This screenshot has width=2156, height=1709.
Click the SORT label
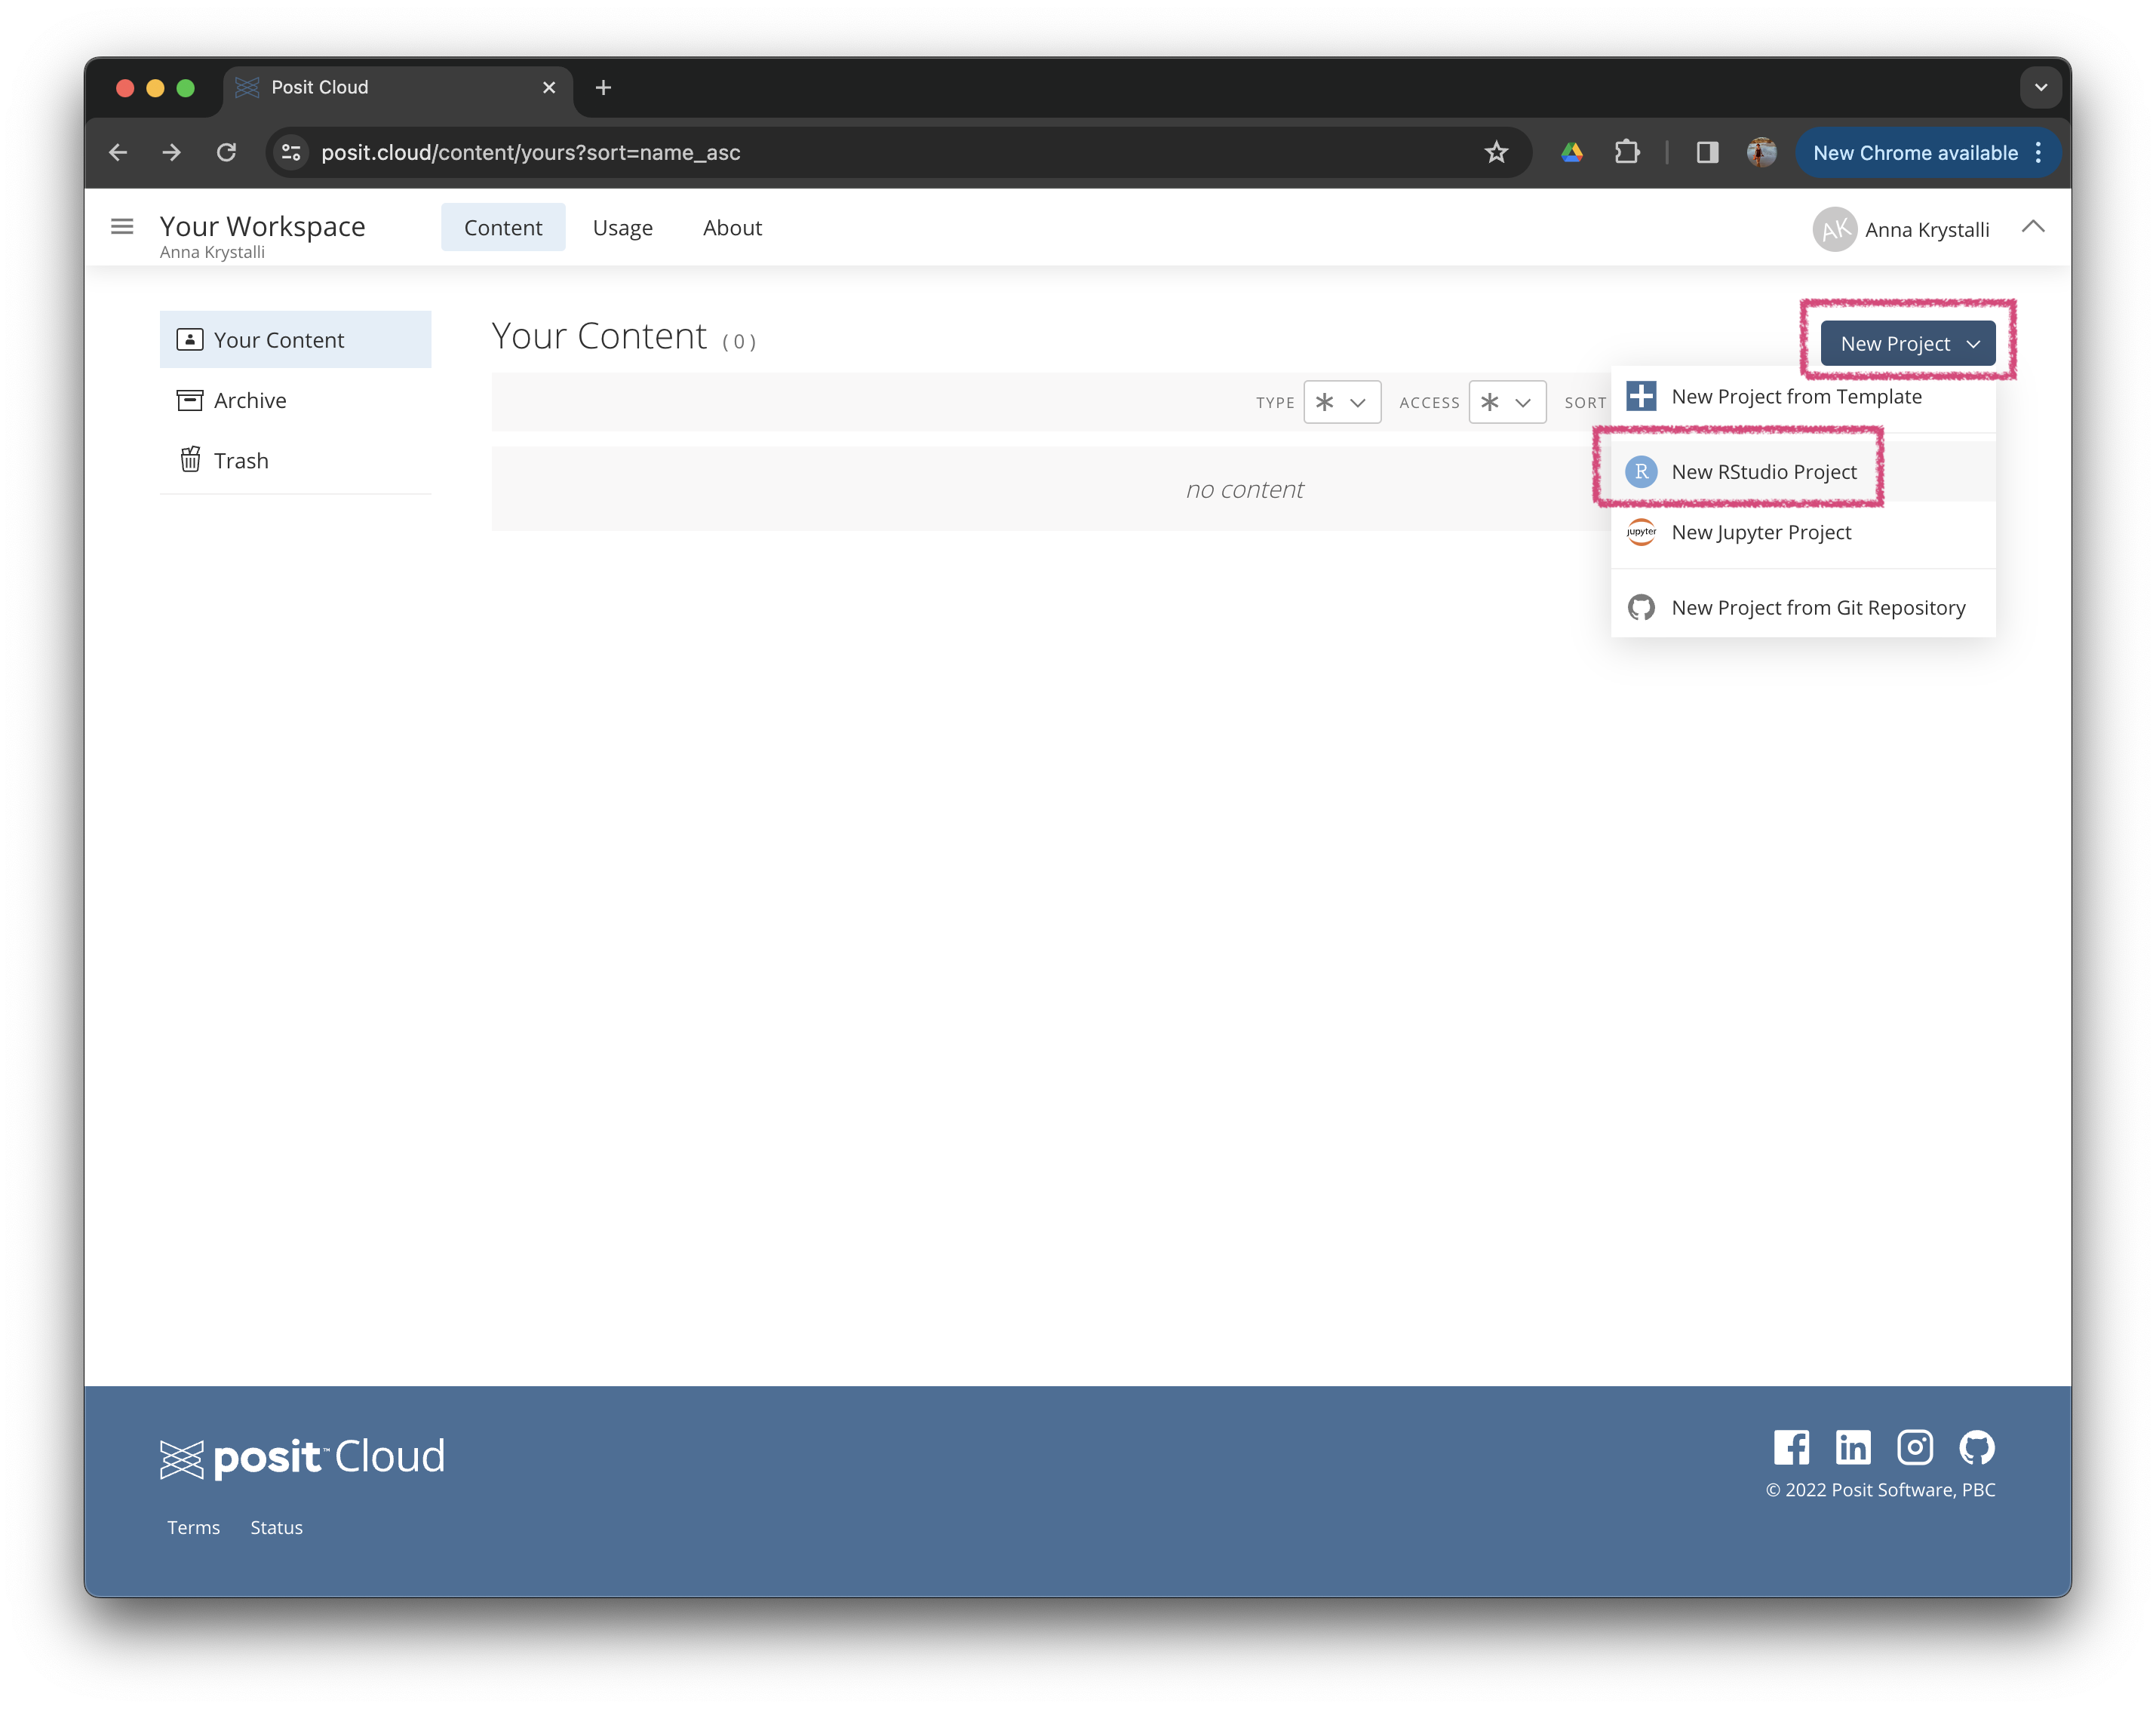point(1586,402)
